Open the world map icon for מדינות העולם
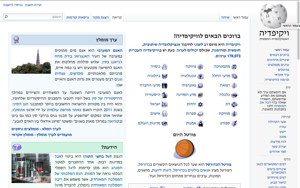This screenshot has width=300, height=188. (x=164, y=123)
